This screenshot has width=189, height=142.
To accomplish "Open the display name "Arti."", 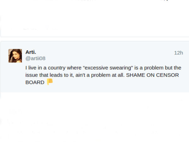I will click(31, 52).
